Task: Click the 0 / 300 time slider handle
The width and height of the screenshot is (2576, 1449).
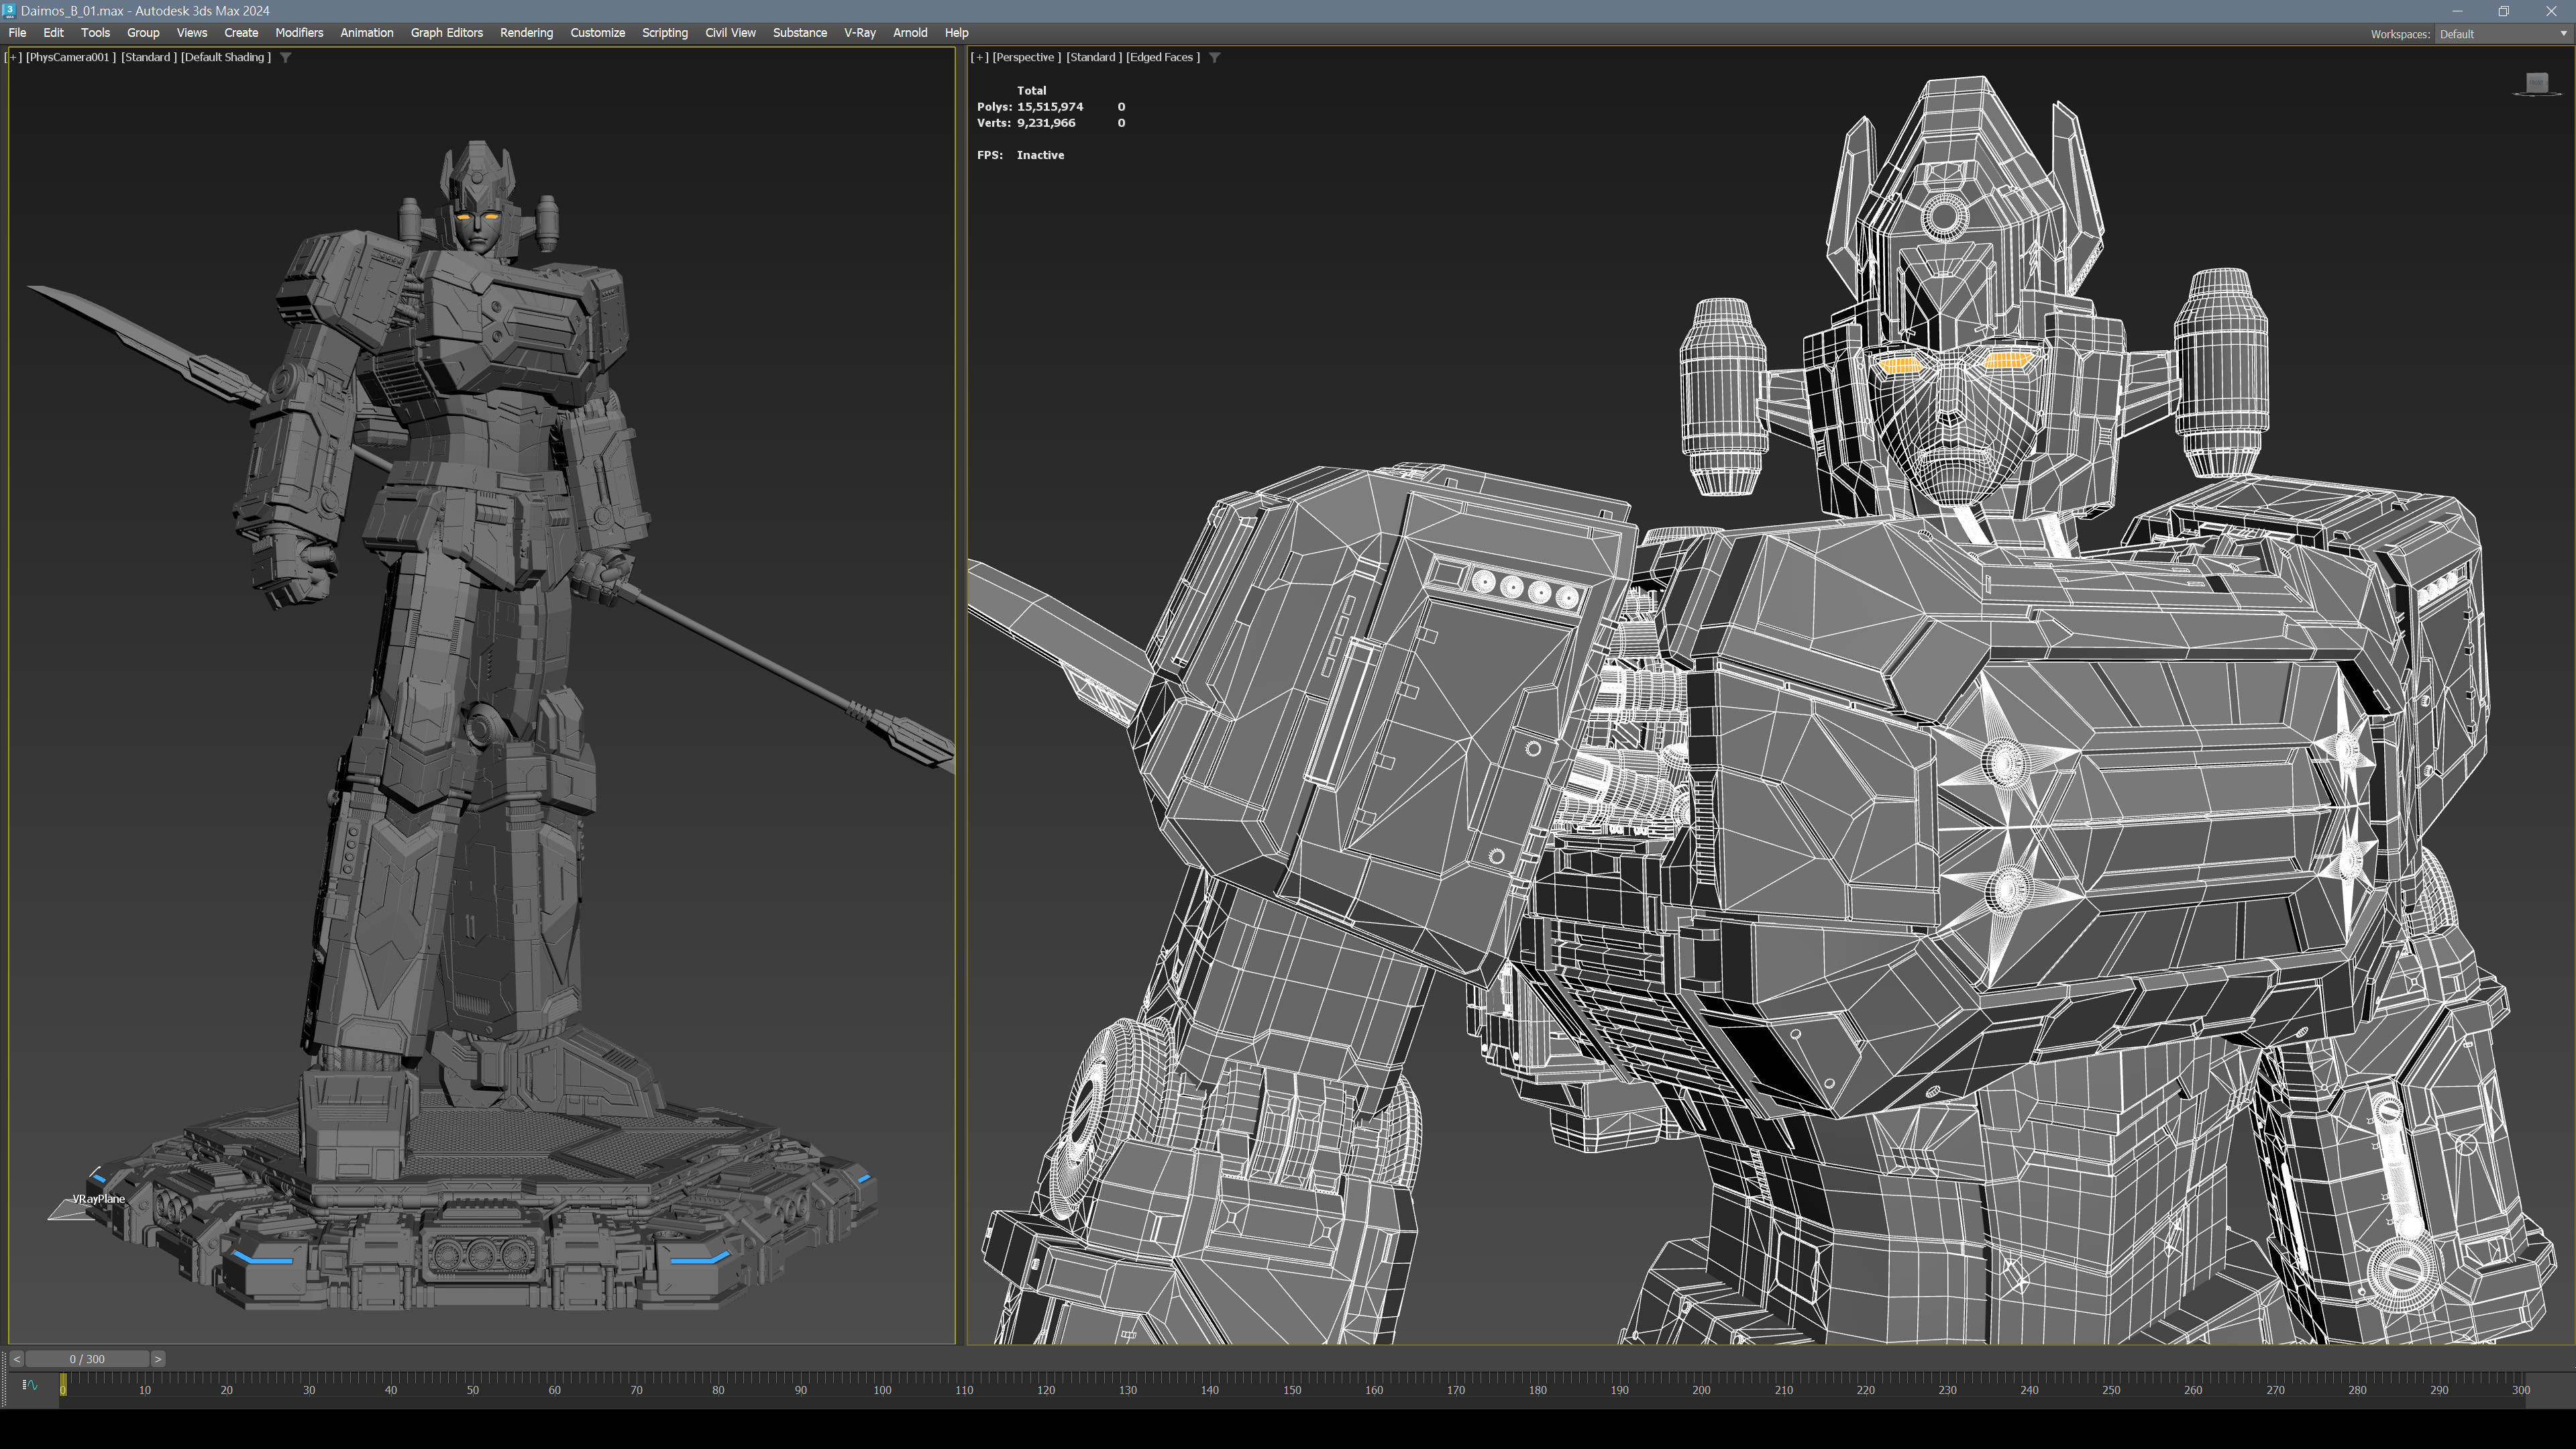Action: pyautogui.click(x=87, y=1359)
